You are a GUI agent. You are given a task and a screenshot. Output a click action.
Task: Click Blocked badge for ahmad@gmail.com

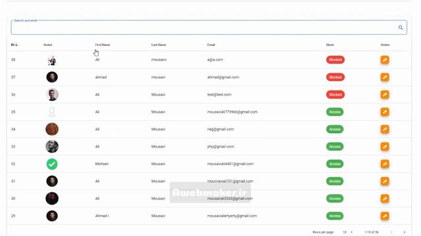tap(335, 77)
